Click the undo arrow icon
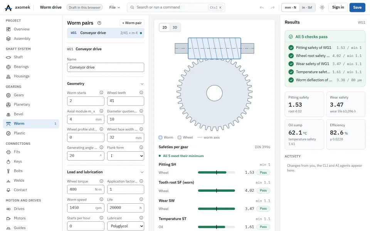Image resolution: width=370 pixels, height=231 pixels. [262, 8]
